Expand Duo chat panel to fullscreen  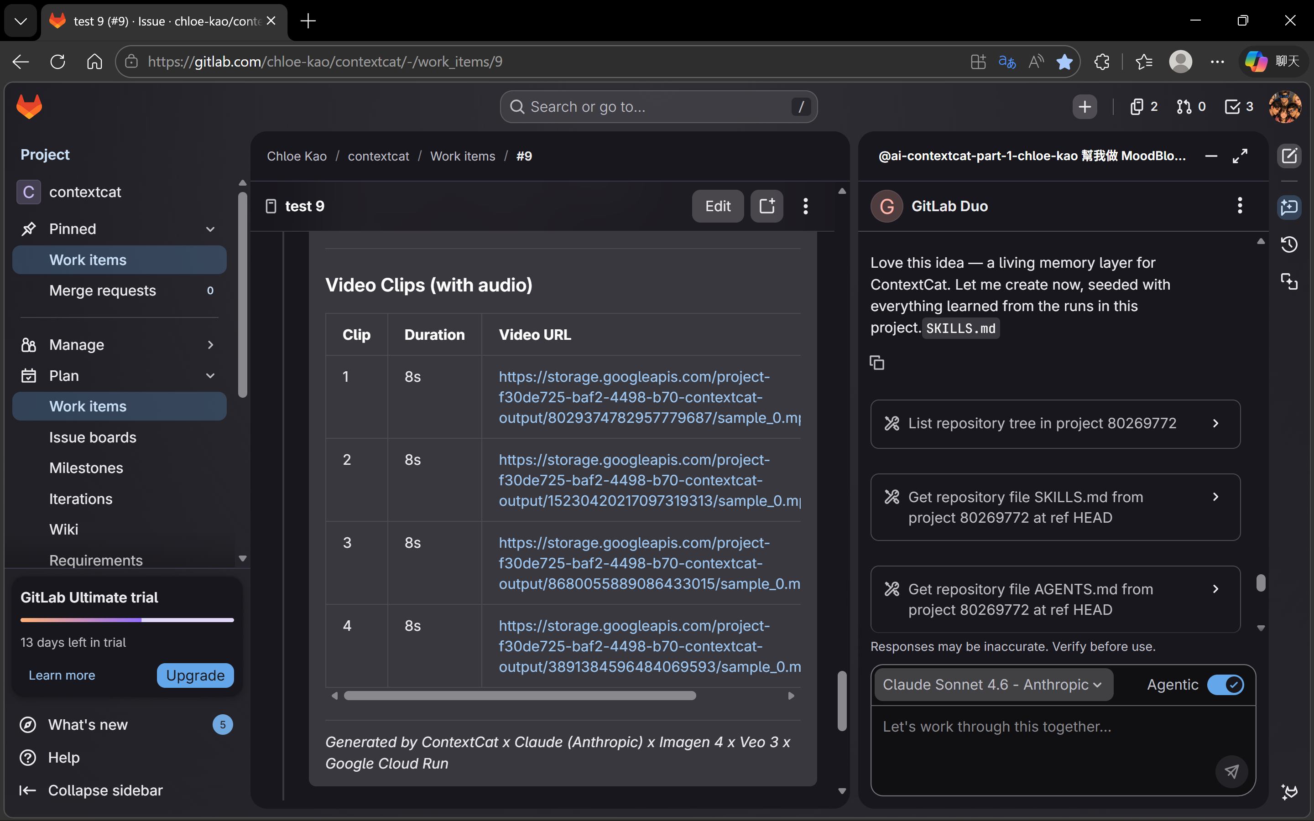pos(1240,156)
